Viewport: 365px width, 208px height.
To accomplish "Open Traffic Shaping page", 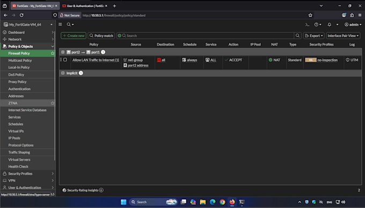I will 19,152.
